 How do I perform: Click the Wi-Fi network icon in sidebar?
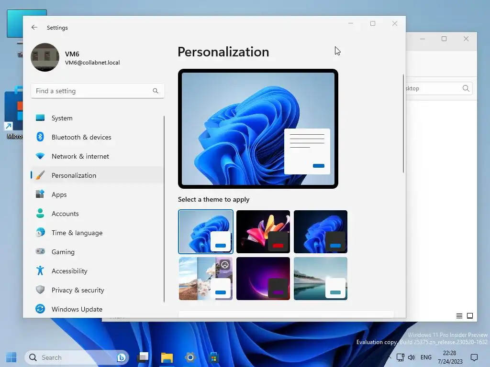coord(40,156)
